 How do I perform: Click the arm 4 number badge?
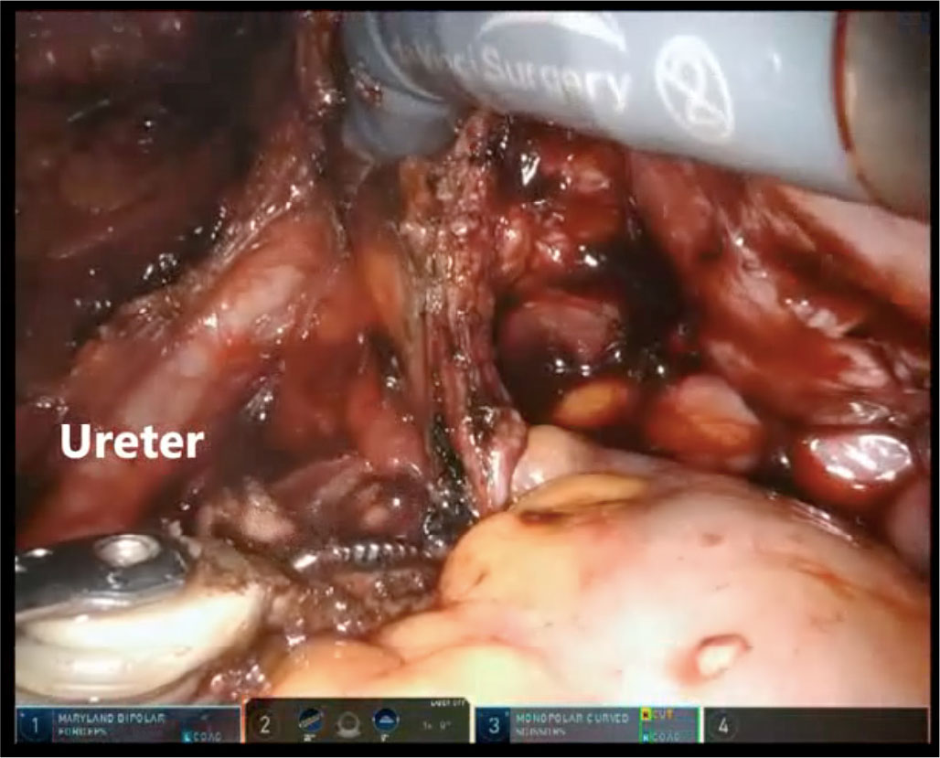tap(724, 727)
